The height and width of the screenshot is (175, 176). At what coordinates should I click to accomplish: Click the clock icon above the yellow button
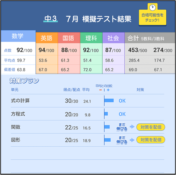(x=152, y=7)
